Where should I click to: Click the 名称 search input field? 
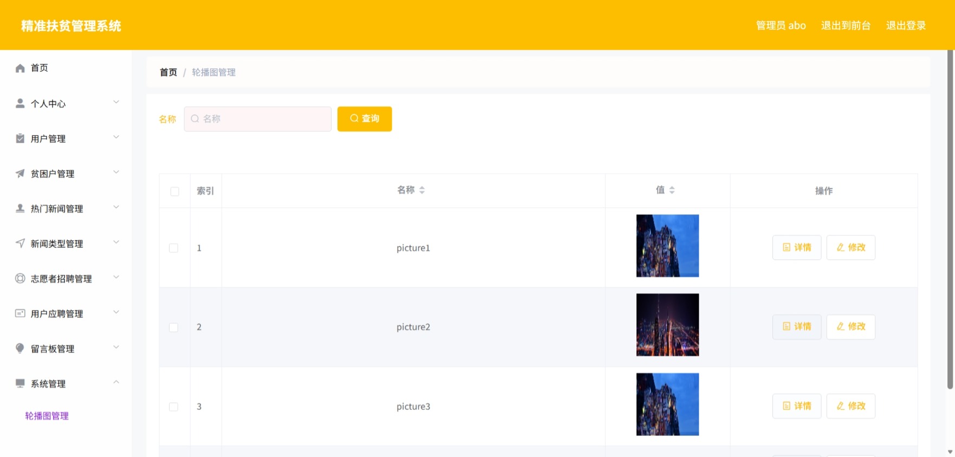(258, 119)
